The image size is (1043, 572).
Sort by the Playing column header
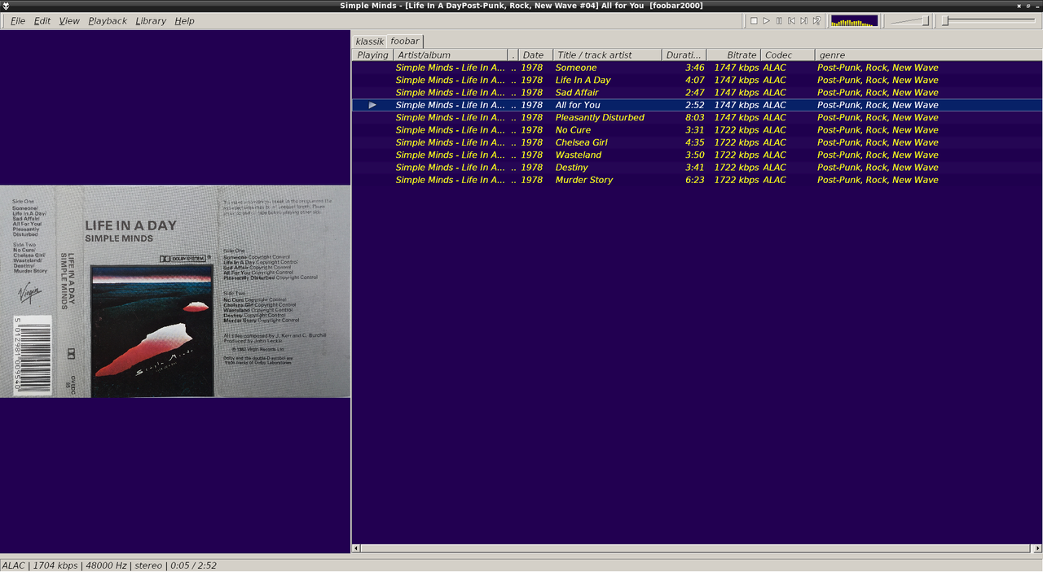point(372,55)
